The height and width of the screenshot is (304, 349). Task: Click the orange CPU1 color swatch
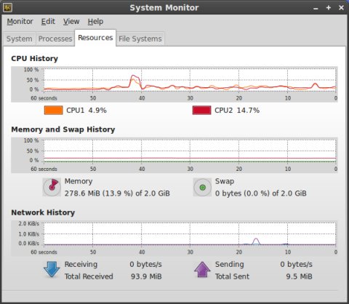(x=54, y=111)
